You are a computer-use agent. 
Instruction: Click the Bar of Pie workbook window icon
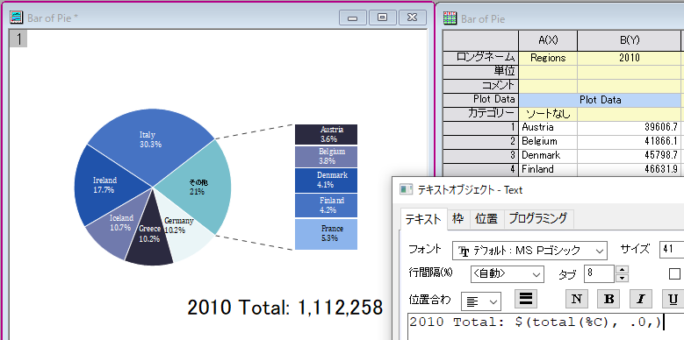450,18
